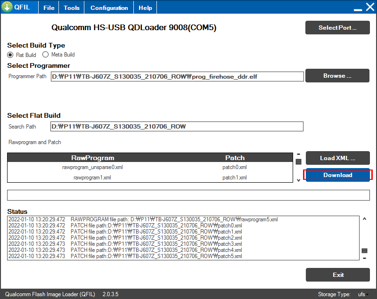Select the rawprogram_unsparse0.xml row
377x299 pixels.
(150, 167)
